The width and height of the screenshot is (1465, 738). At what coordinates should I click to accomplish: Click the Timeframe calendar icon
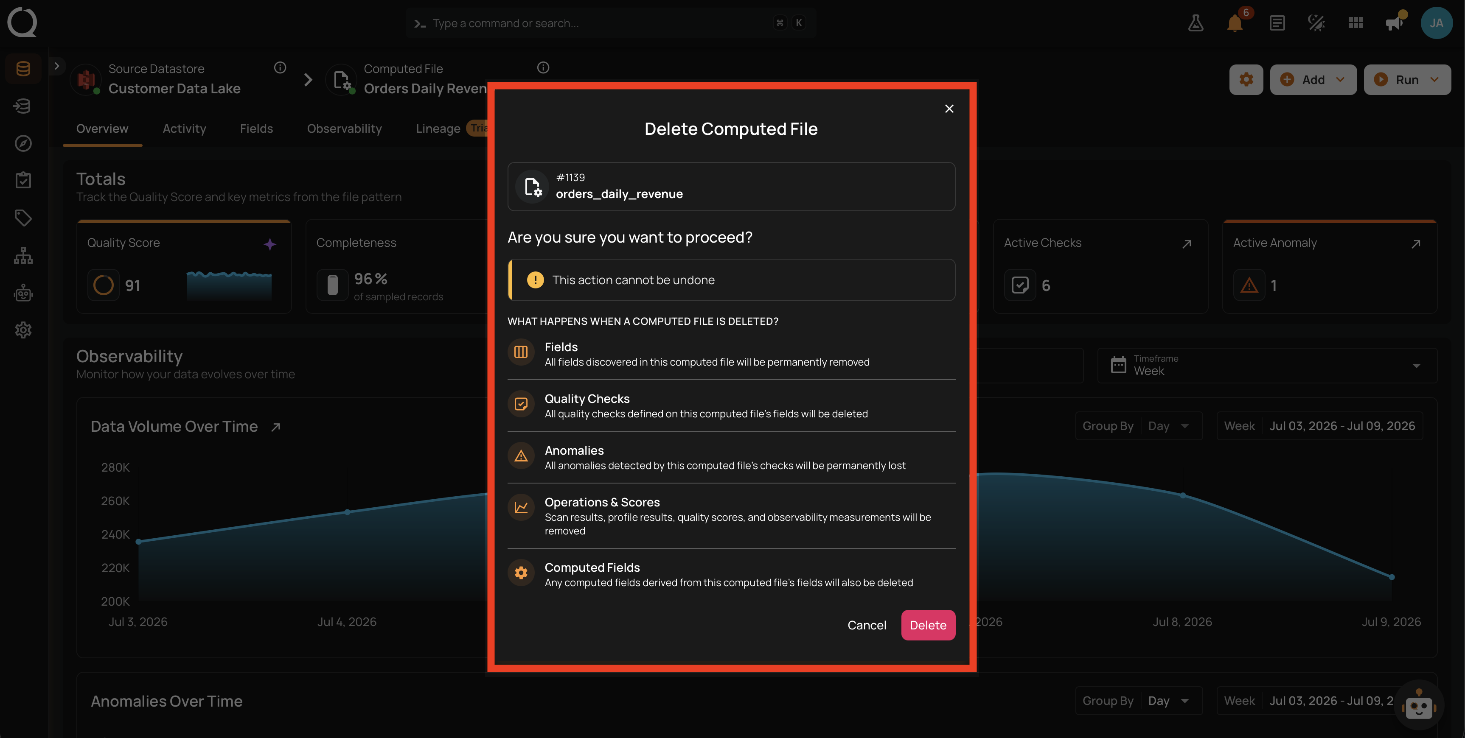click(1118, 365)
